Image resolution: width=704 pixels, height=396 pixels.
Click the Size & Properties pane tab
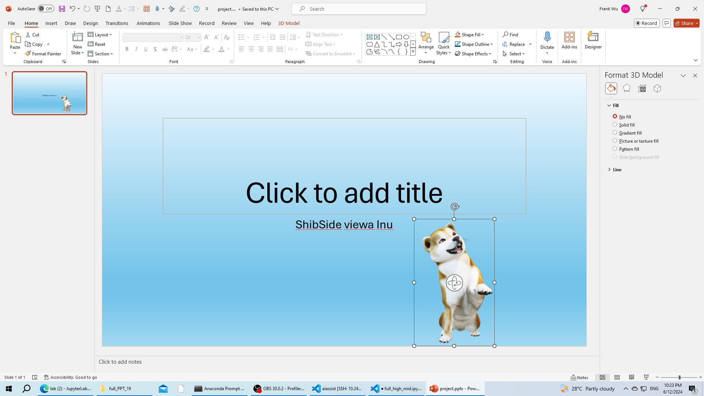642,88
